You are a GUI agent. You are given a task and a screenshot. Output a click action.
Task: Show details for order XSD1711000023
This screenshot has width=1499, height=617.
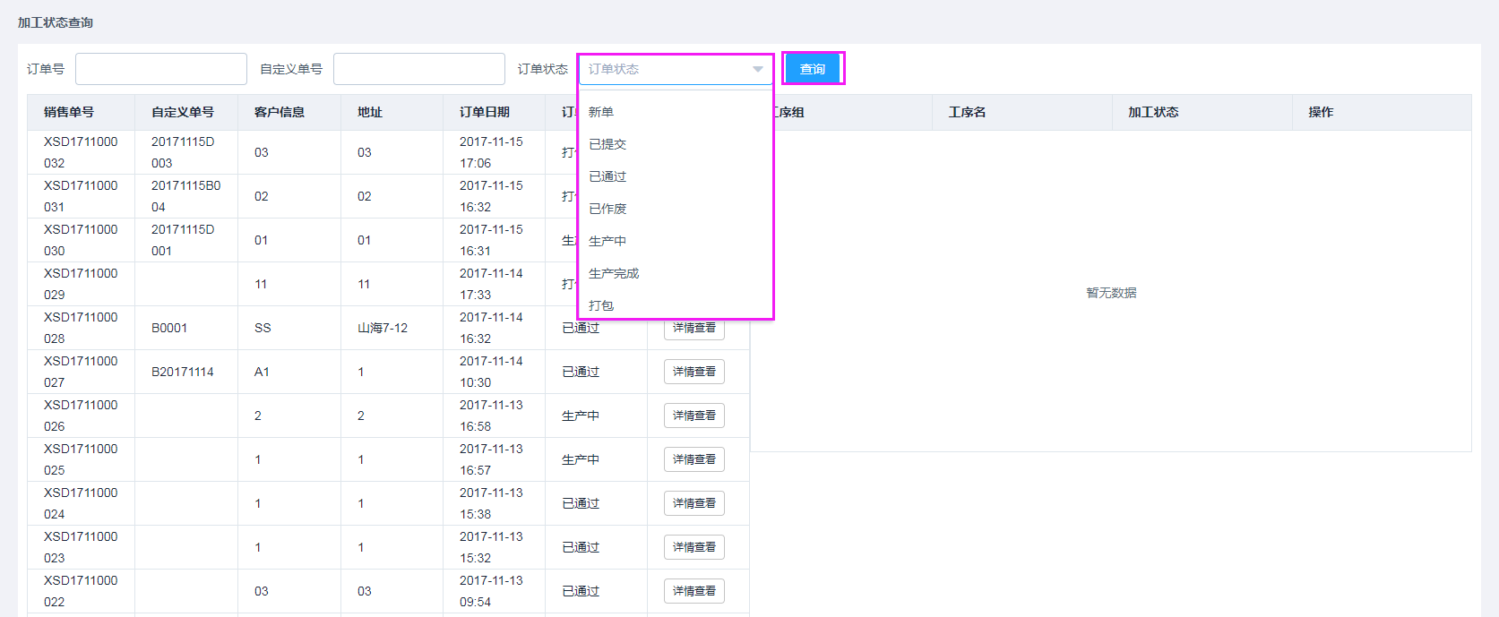point(694,547)
